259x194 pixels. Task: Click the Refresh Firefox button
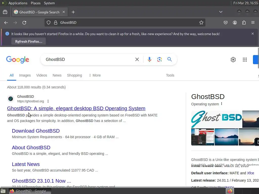coord(29,41)
